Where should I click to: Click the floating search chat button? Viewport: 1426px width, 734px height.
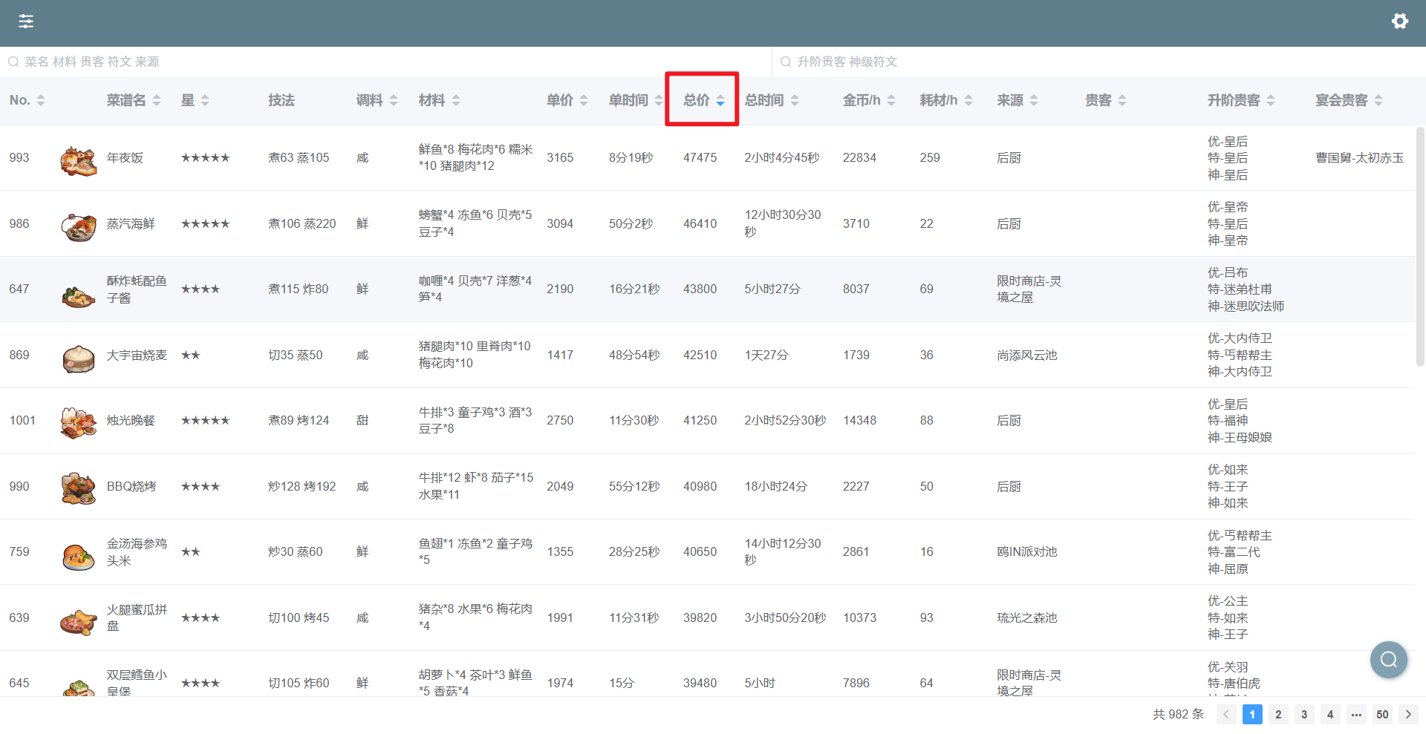tap(1388, 659)
